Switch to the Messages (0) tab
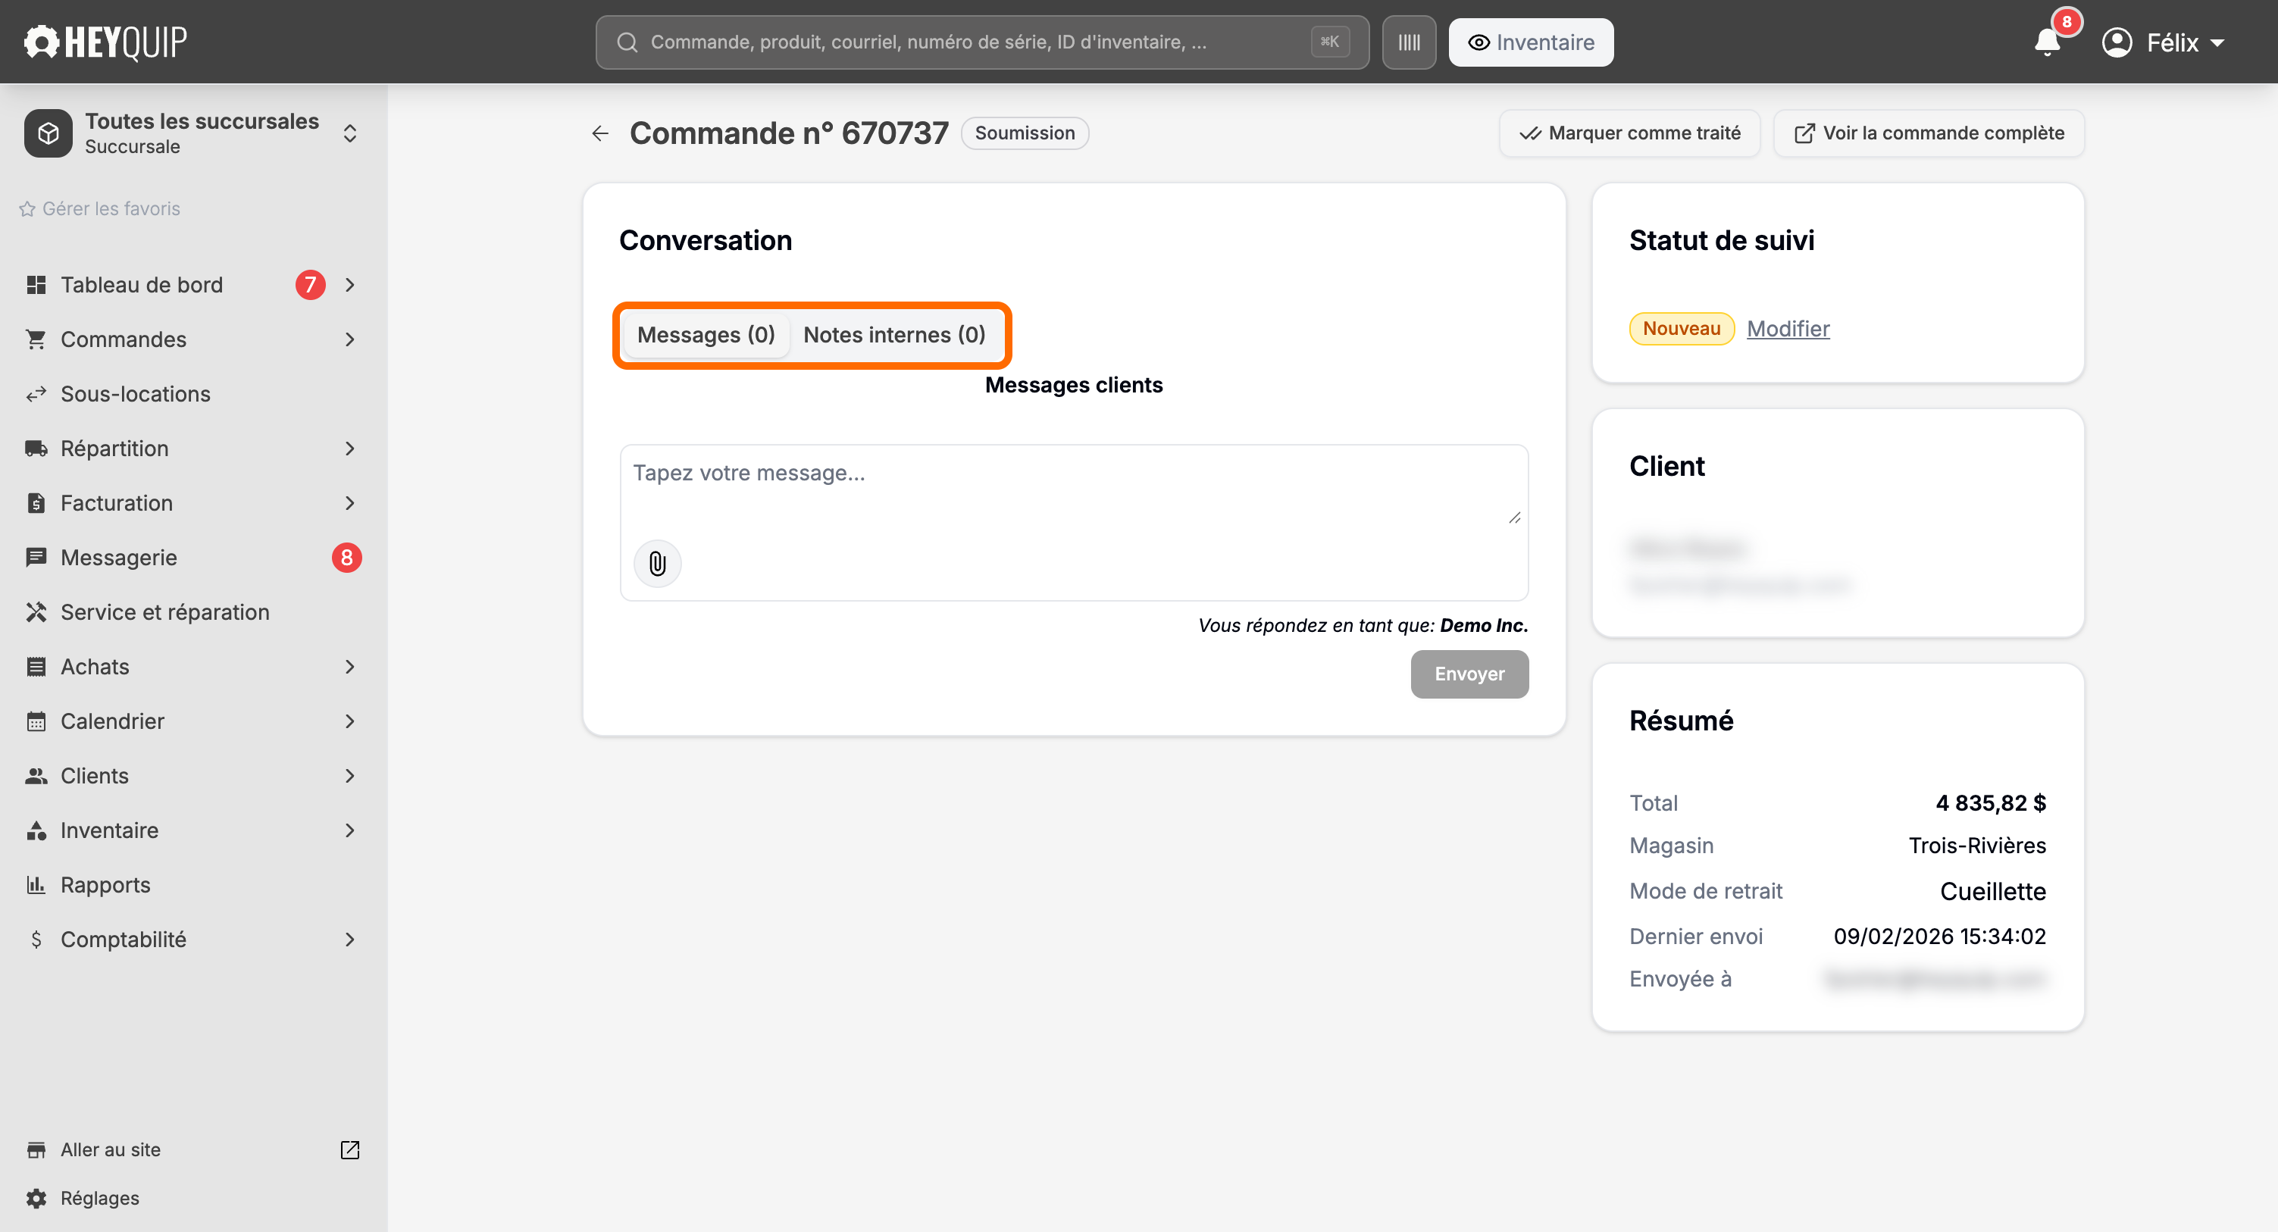This screenshot has width=2278, height=1232. coord(706,335)
